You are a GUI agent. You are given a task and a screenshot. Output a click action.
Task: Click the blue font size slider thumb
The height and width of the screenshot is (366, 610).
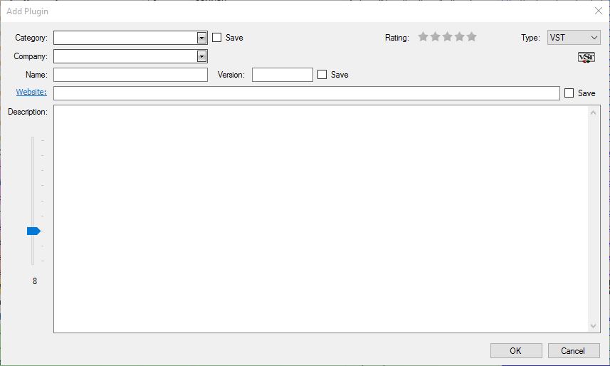click(33, 231)
